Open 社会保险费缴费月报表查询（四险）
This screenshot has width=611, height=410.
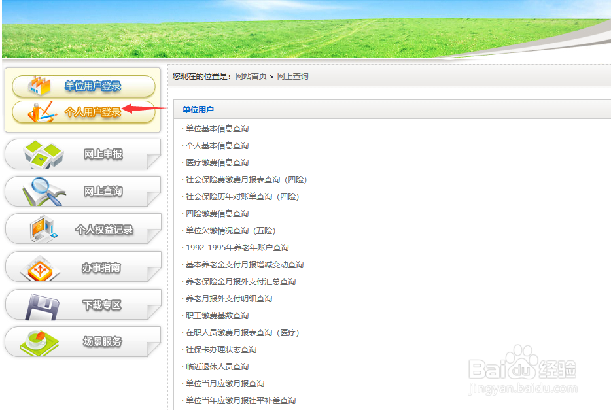click(x=245, y=179)
